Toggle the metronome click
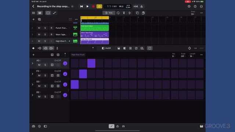The height and width of the screenshot is (132, 235). pos(142,7)
